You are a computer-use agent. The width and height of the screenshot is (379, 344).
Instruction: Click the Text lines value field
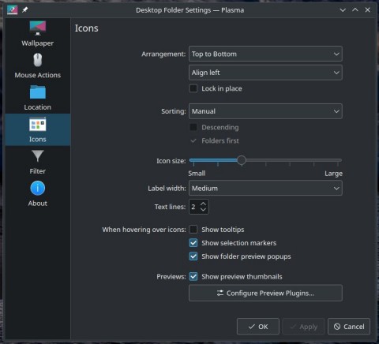coord(194,207)
